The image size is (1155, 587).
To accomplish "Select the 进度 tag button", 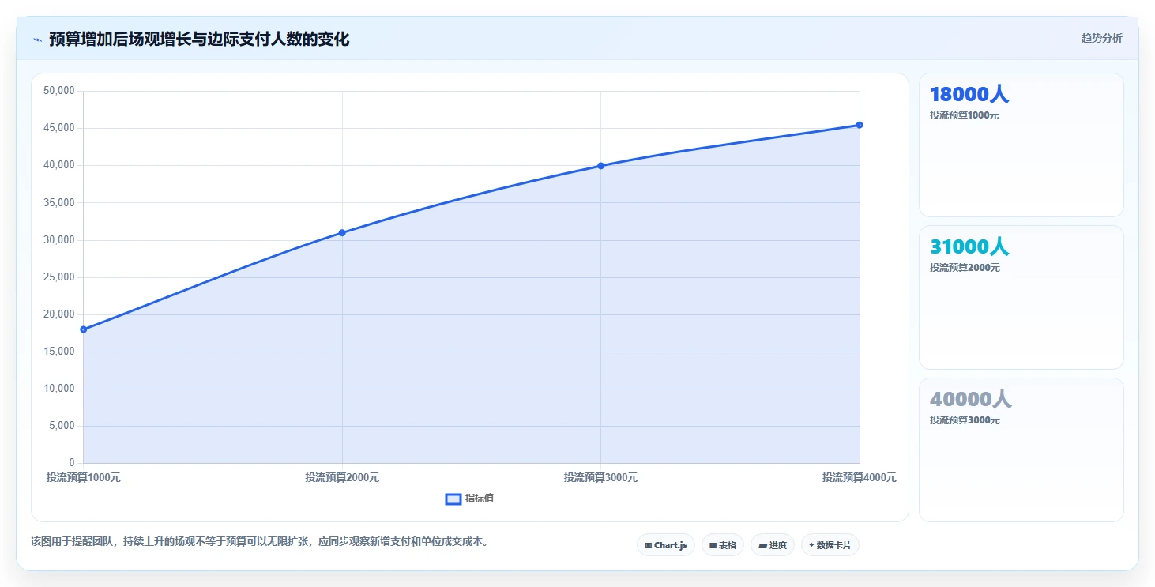I will (773, 545).
